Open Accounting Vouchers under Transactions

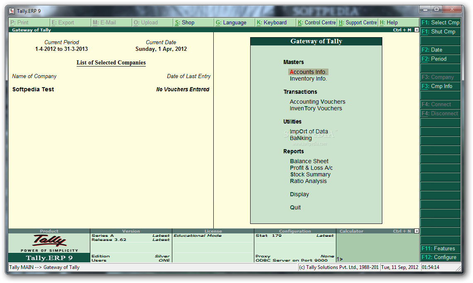pyautogui.click(x=317, y=101)
